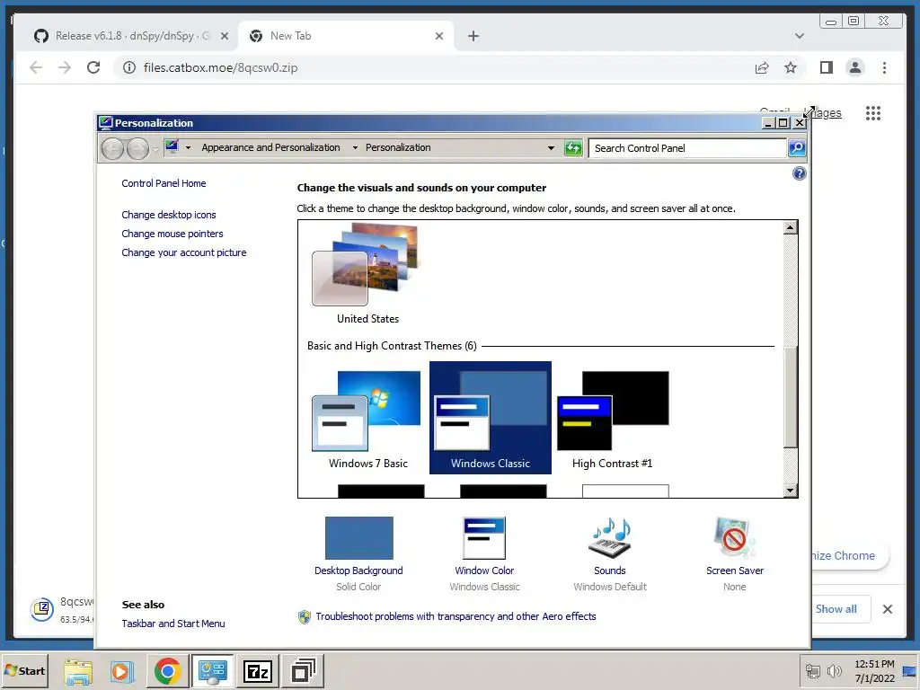Close the dnSpy release tab

(x=224, y=36)
